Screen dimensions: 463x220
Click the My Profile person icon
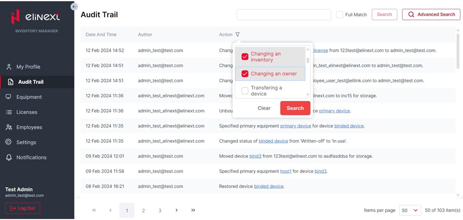[x=9, y=67]
